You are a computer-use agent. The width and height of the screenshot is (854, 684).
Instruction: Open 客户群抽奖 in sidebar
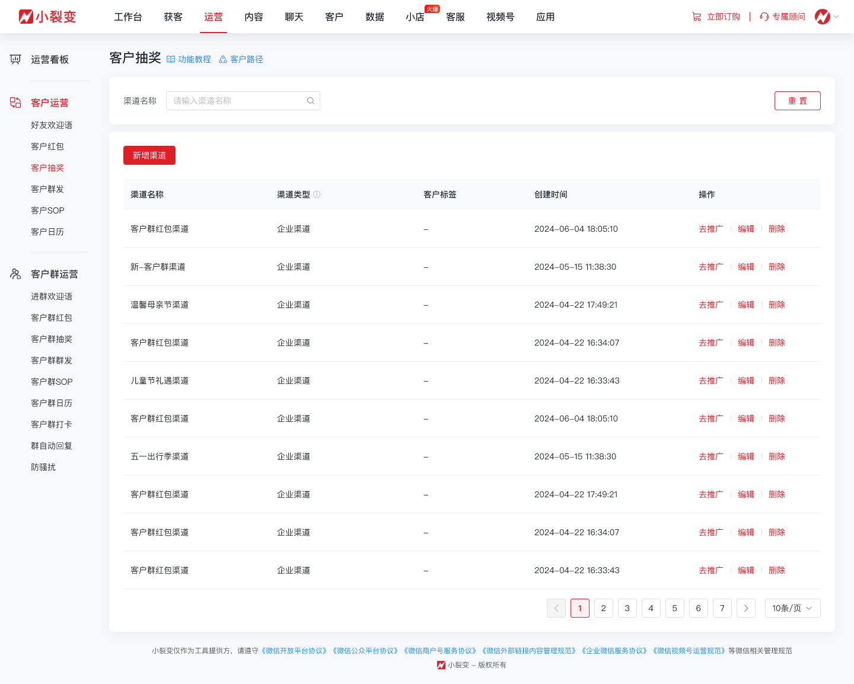52,339
